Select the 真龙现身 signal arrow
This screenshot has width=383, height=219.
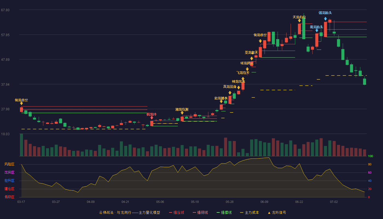click(x=230, y=93)
